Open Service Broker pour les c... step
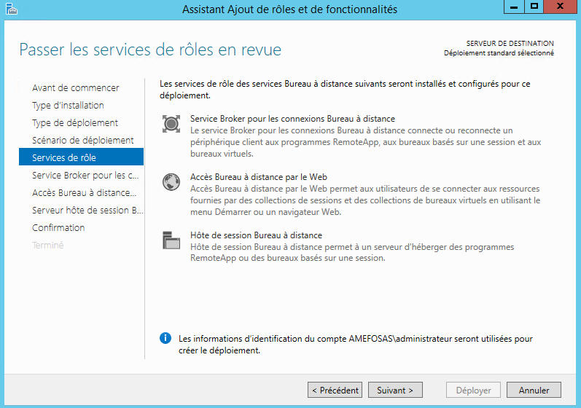This screenshot has height=408, width=581. click(85, 175)
